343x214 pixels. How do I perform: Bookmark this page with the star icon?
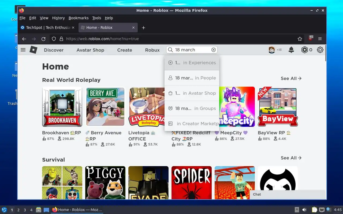(300, 39)
